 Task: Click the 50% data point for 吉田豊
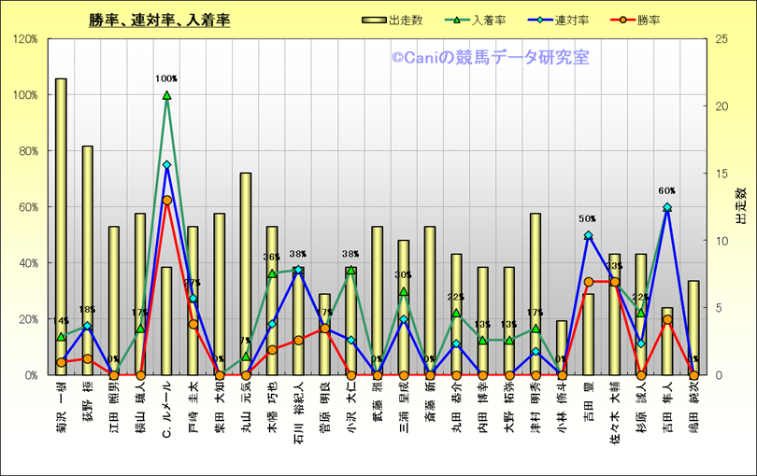pos(588,235)
